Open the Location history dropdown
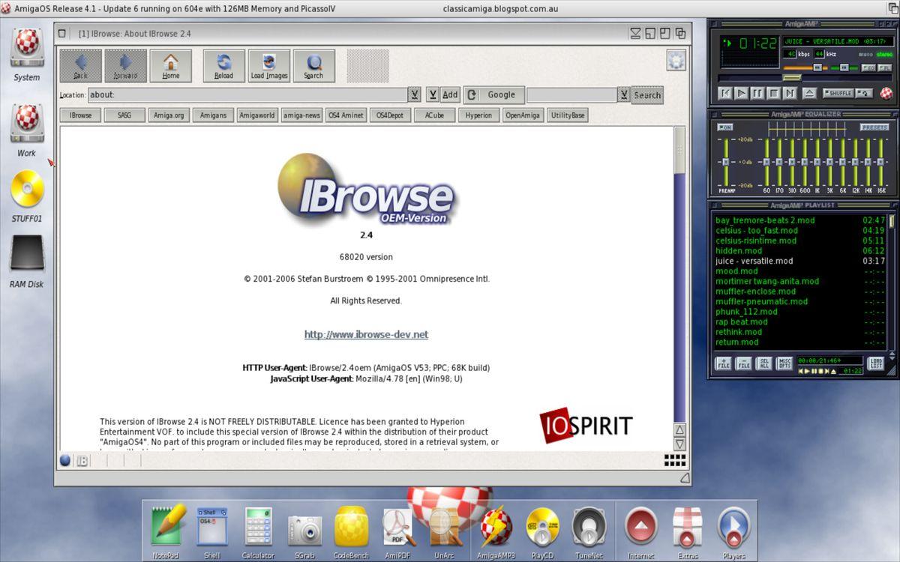The image size is (900, 562). pos(415,94)
